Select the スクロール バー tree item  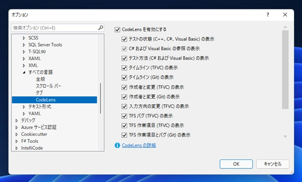point(48,86)
